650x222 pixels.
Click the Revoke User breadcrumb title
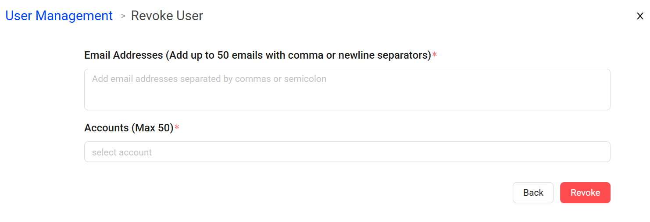(x=167, y=16)
